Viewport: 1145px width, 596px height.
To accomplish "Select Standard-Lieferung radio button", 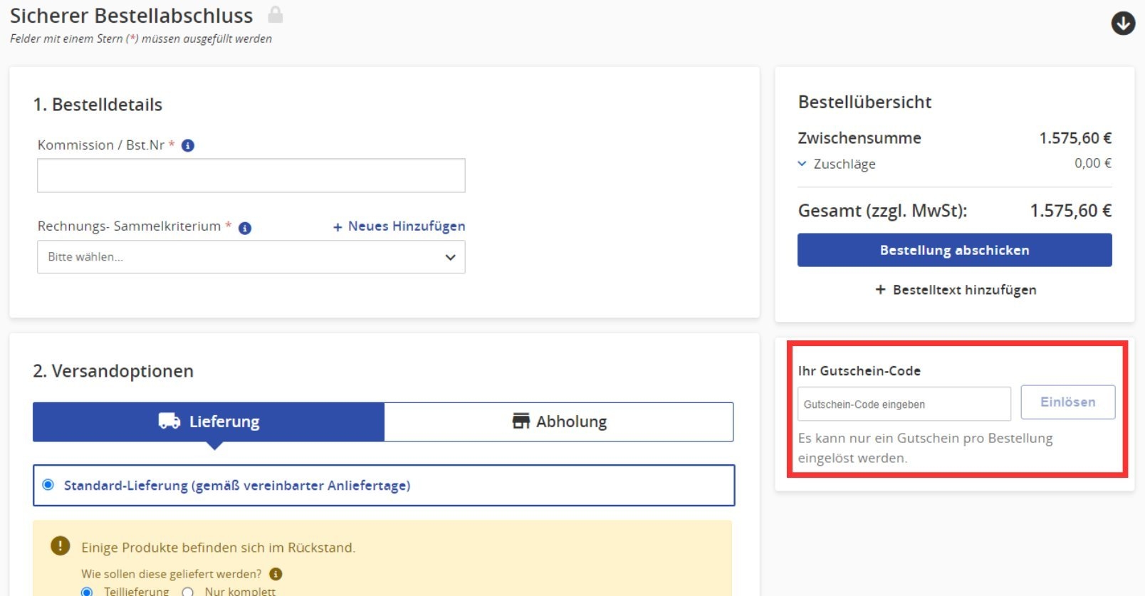I will pos(48,485).
